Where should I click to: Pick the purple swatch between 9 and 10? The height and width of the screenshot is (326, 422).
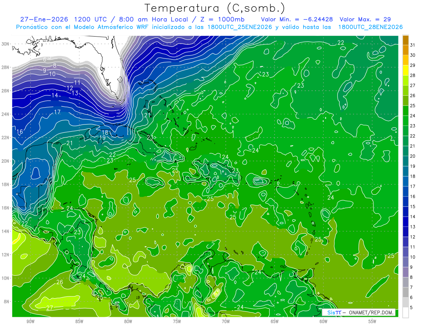[x=405, y=262]
